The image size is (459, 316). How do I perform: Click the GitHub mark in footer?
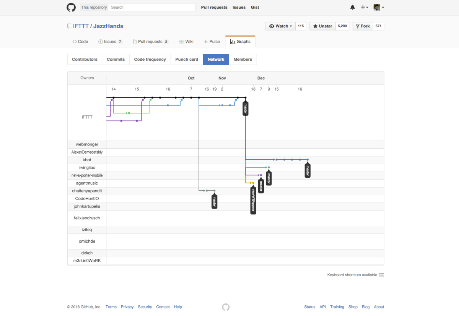(x=226, y=307)
